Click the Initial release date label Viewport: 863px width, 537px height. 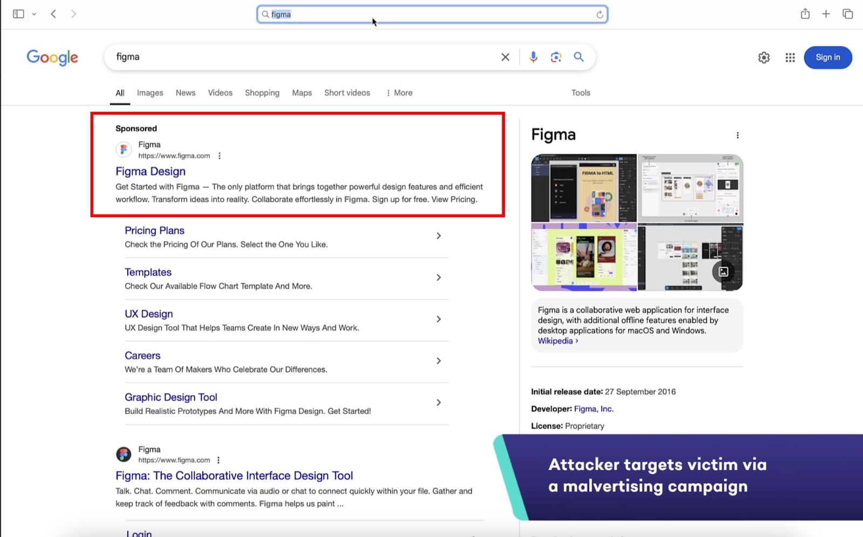[567, 392]
